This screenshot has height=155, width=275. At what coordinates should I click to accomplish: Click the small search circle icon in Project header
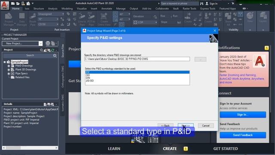[41, 50]
